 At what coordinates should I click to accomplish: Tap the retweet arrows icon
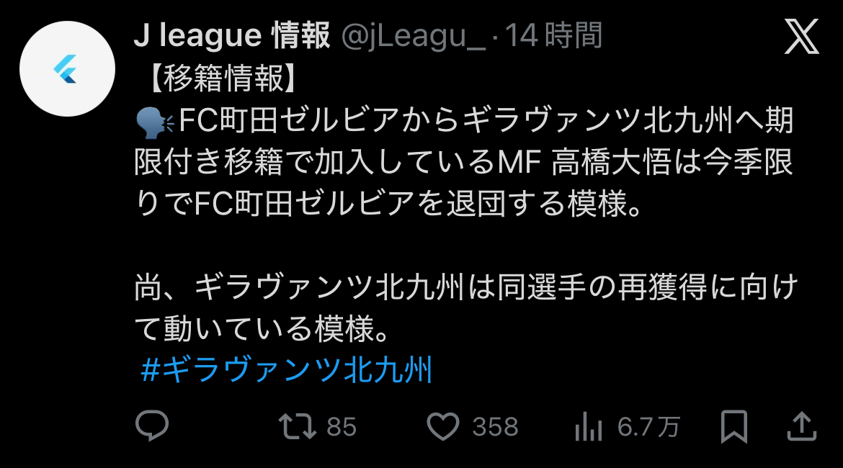(298, 426)
